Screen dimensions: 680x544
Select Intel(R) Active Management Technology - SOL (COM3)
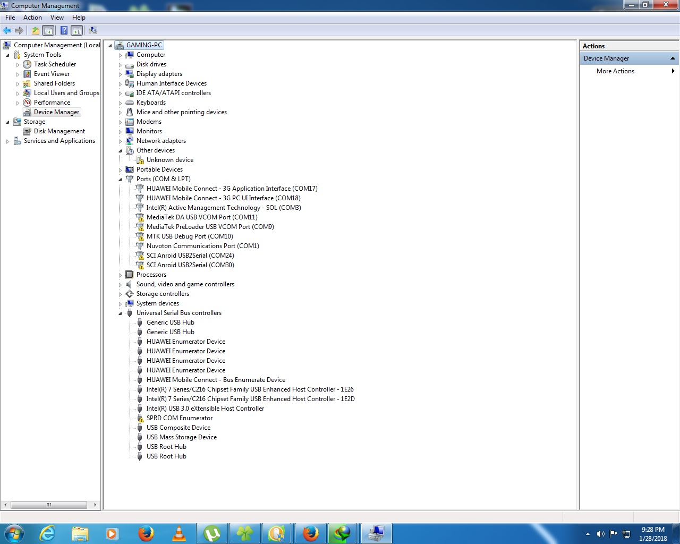coord(224,208)
